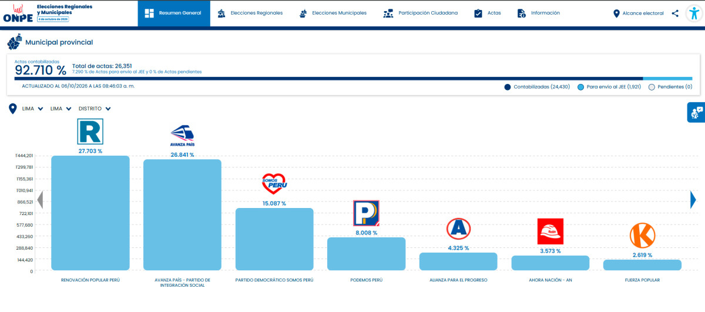Click the Ahora Nación red logo
The height and width of the screenshot is (312, 705).
550,232
